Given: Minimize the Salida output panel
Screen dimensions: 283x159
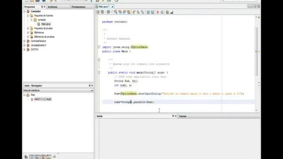Looking at the screenshot, I should [x=173, y=116].
